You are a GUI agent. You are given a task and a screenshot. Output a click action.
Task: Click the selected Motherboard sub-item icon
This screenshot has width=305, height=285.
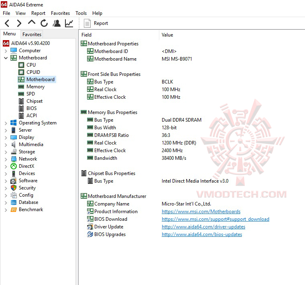point(21,79)
